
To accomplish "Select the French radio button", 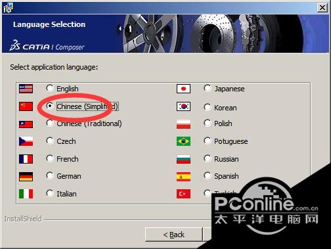I will point(50,158).
